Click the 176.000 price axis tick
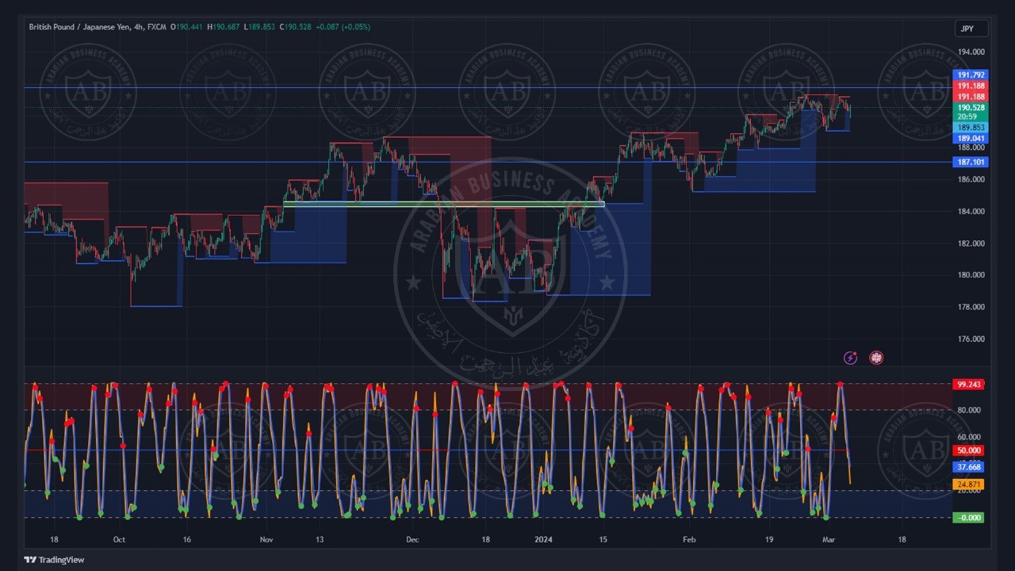Screen dimensions: 1015x571 click(971, 339)
